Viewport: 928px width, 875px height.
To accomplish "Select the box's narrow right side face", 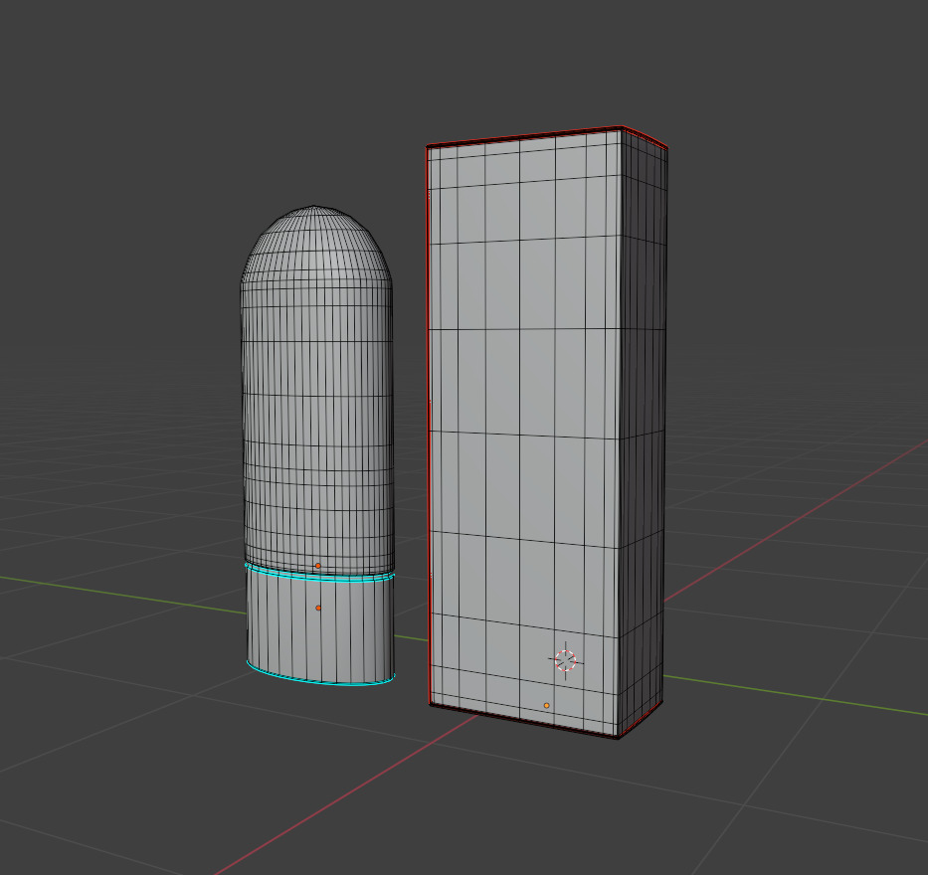I will click(x=644, y=432).
